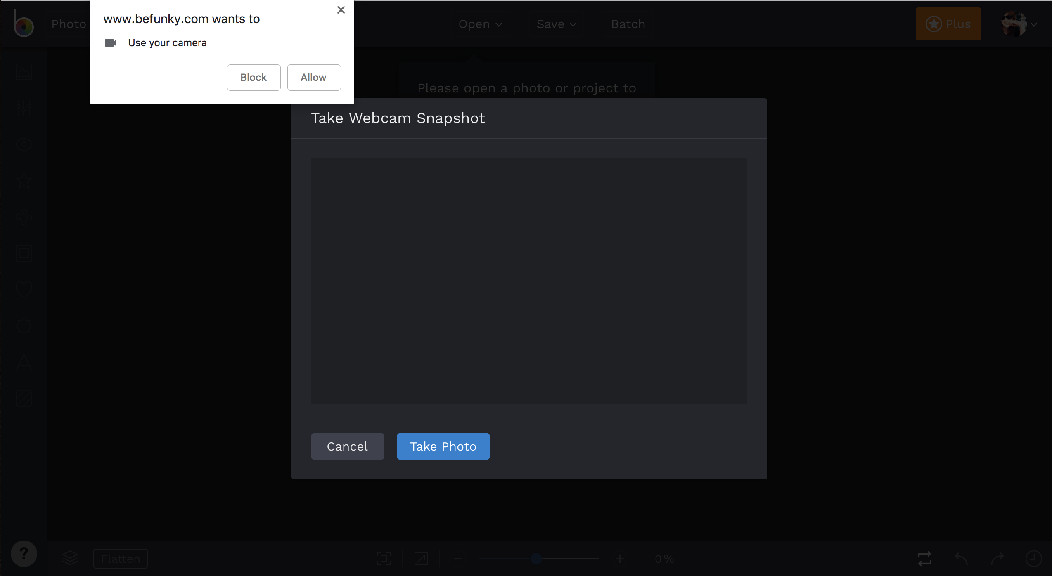
Task: Open the Open dropdown menu
Action: pos(480,24)
